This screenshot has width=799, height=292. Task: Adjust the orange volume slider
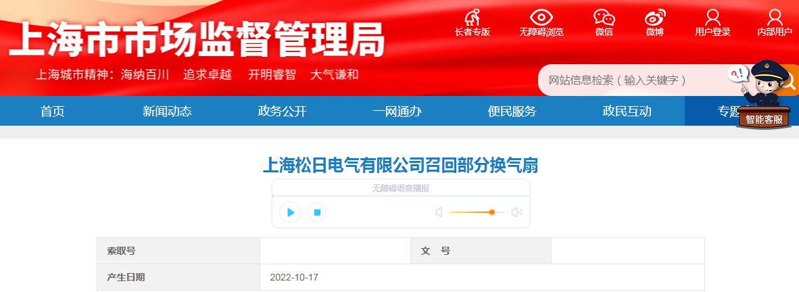coord(477,212)
